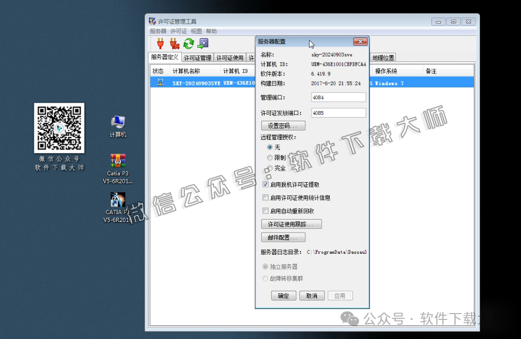Click the 许可证使用跟踪 button

(292, 224)
